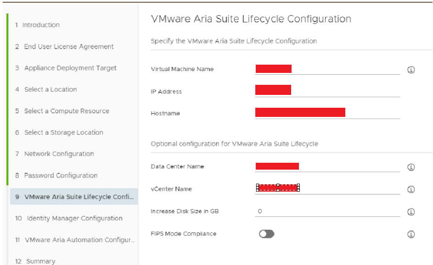Open info icon for FIPS Mode Compliance
433x265 pixels.
point(411,234)
